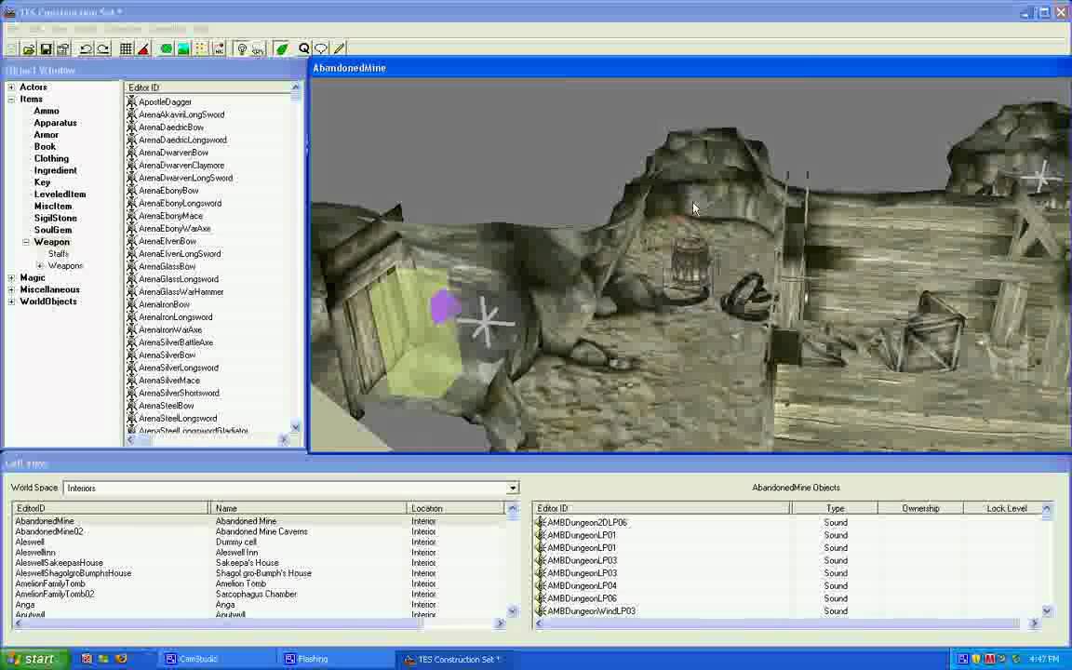
Task: Sort objects by Lock Level column
Action: (1002, 508)
